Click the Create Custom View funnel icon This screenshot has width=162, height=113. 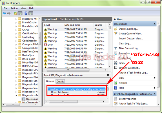click(x=116, y=34)
